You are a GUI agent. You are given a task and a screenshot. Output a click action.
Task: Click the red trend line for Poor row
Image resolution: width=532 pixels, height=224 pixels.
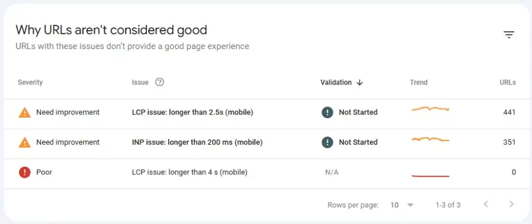(x=430, y=176)
